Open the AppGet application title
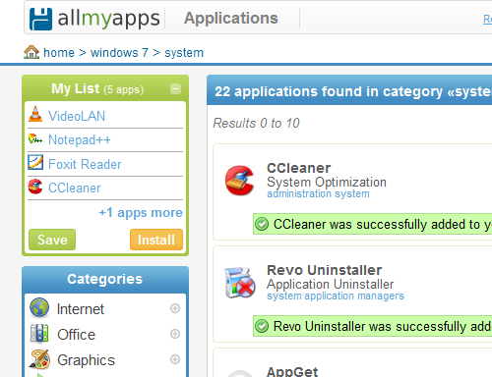 point(292,372)
